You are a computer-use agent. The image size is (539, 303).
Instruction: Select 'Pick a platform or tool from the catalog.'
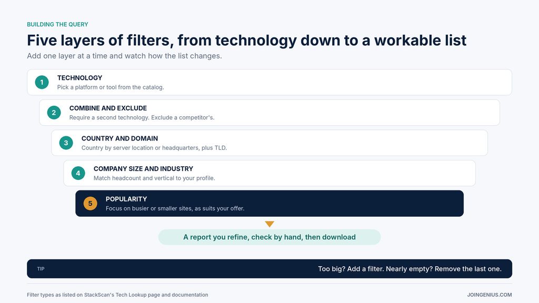click(111, 87)
